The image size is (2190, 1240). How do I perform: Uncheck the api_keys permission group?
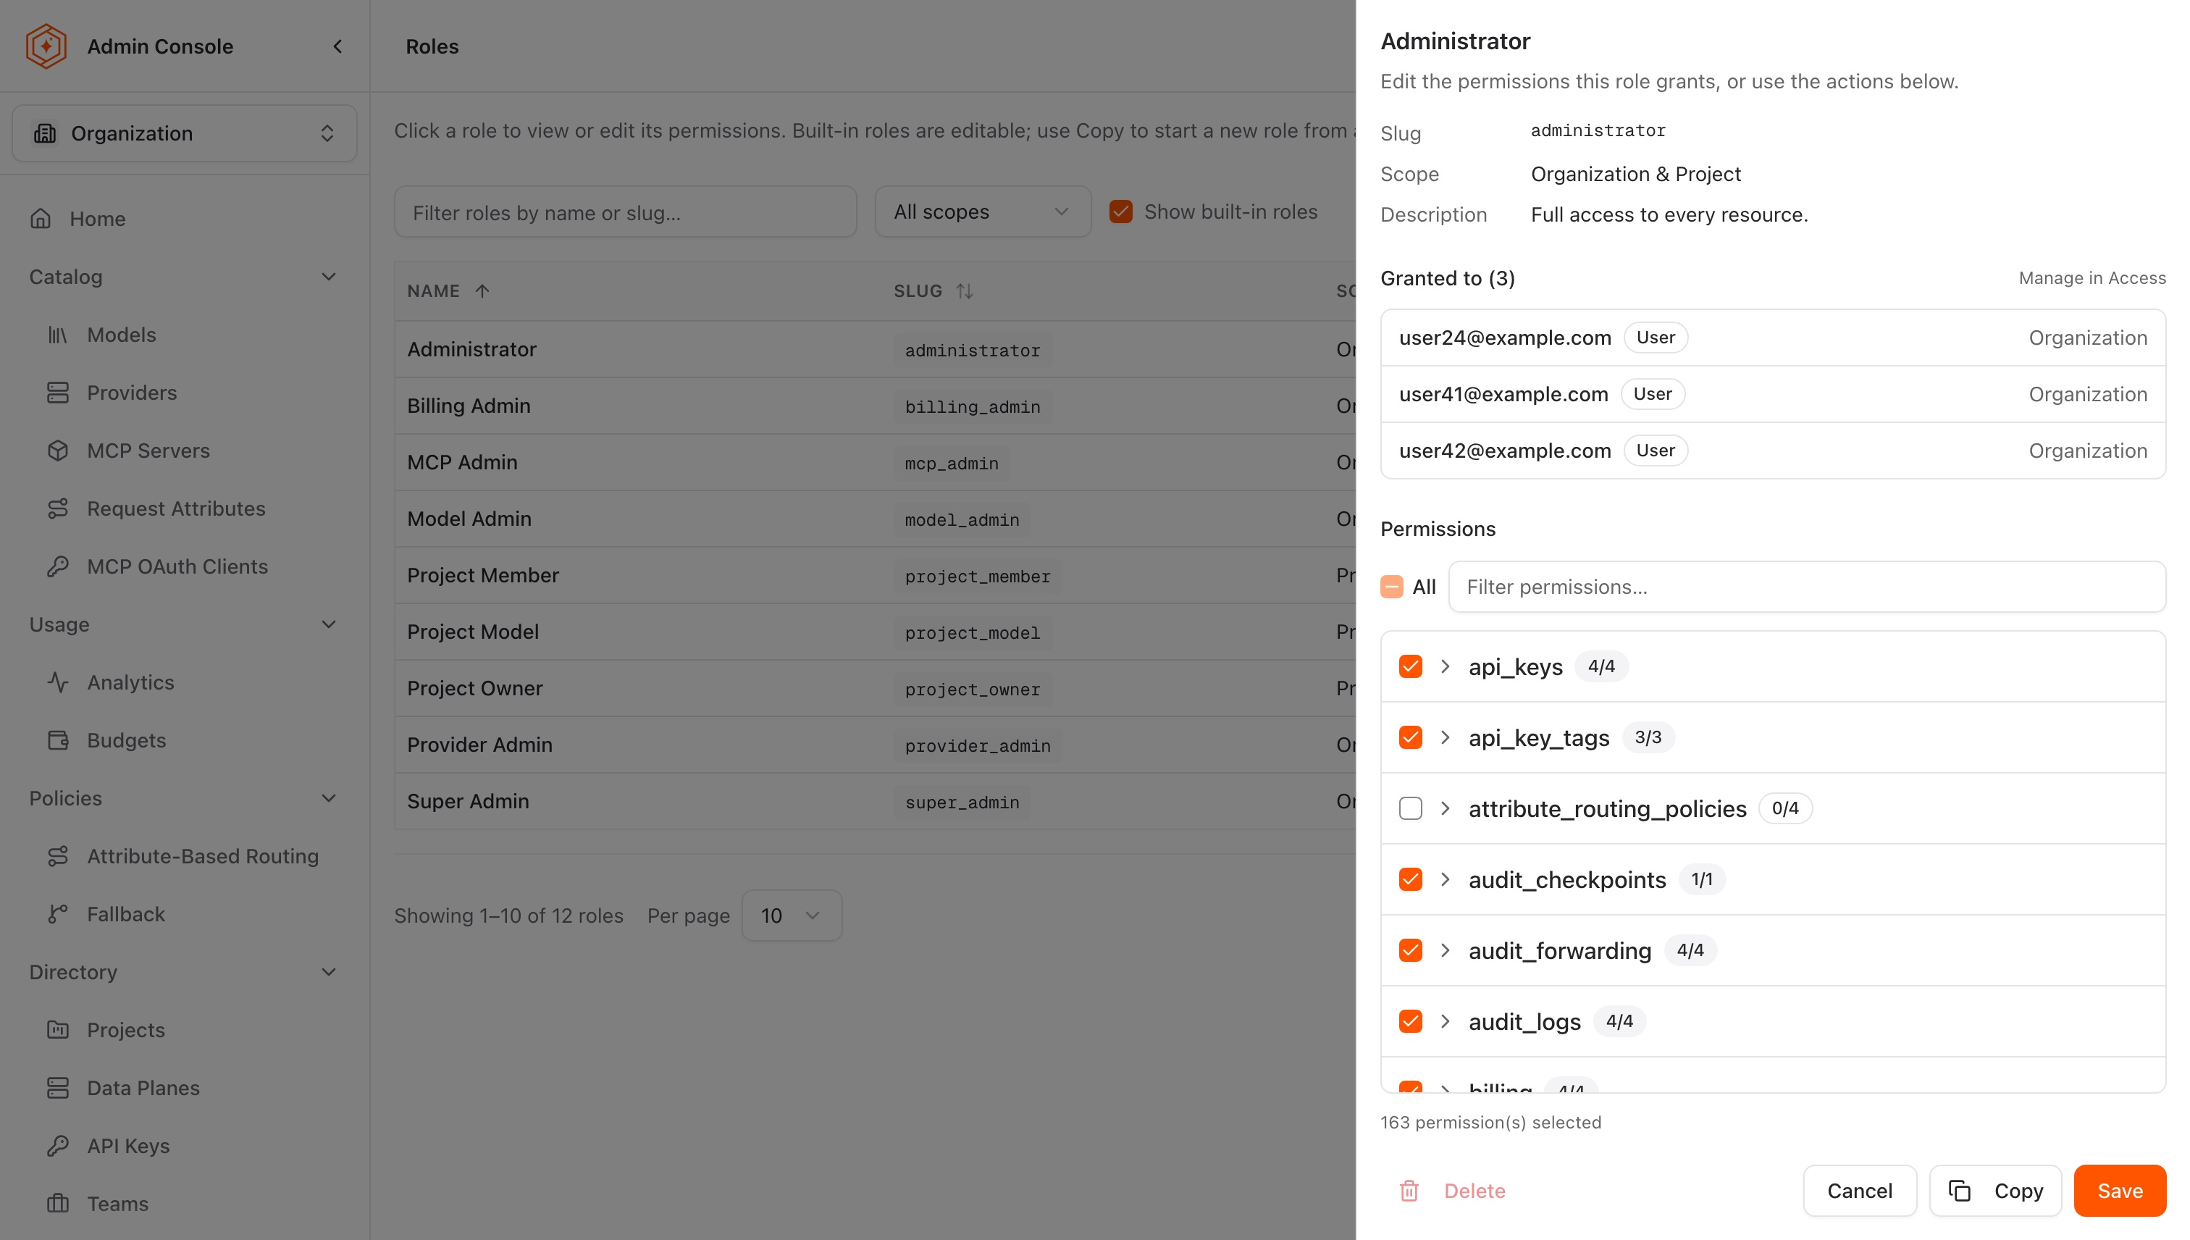(x=1410, y=666)
